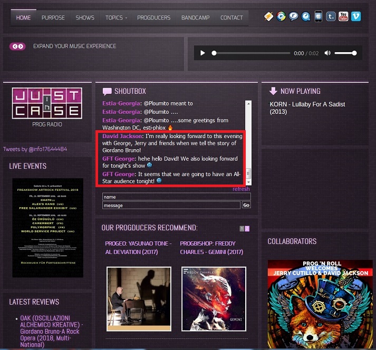376x350 pixels.
Task: Switch to recommendations page 1
Action: (x=242, y=229)
